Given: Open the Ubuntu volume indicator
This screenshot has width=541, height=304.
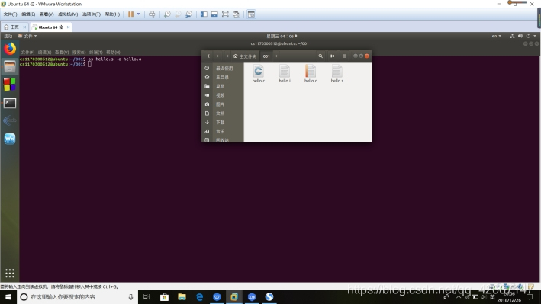Looking at the screenshot, I should coord(520,36).
